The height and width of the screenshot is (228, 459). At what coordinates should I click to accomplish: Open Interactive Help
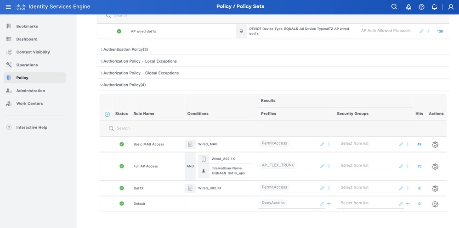pyautogui.click(x=34, y=127)
